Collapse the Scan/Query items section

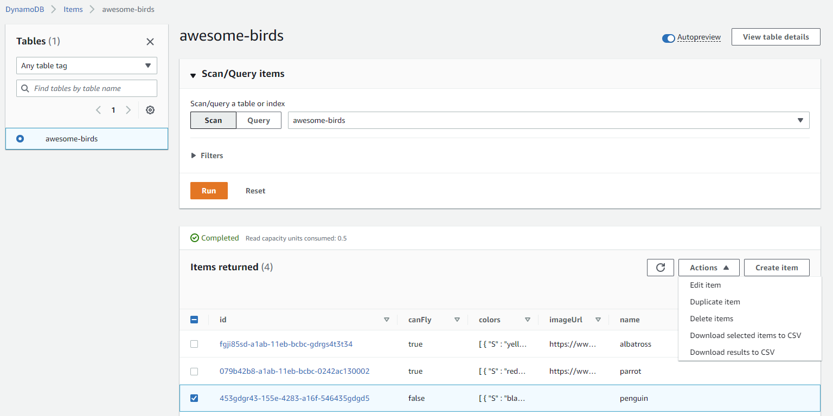(x=193, y=75)
